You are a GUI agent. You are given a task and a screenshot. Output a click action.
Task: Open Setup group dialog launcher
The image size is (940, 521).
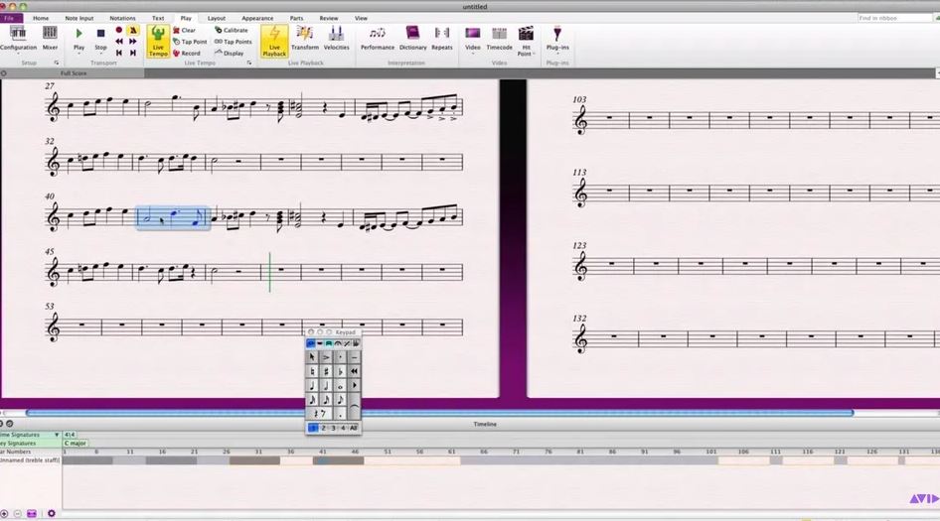(57, 63)
